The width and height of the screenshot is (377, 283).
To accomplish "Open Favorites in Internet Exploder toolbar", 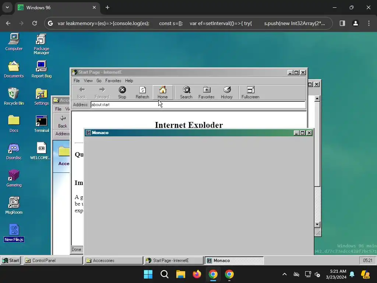I will [x=206, y=92].
